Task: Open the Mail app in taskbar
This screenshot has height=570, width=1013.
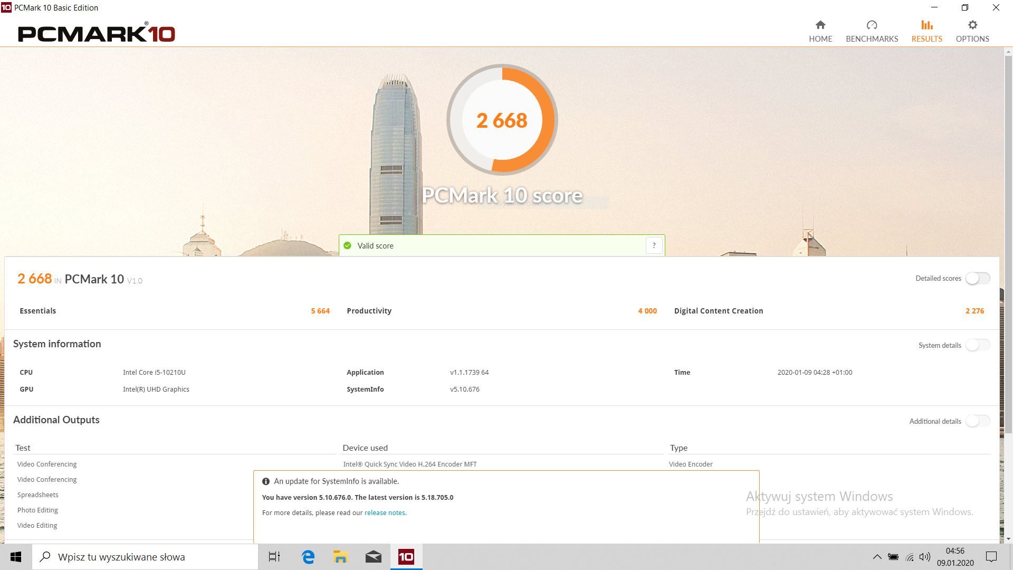Action: pyautogui.click(x=373, y=557)
